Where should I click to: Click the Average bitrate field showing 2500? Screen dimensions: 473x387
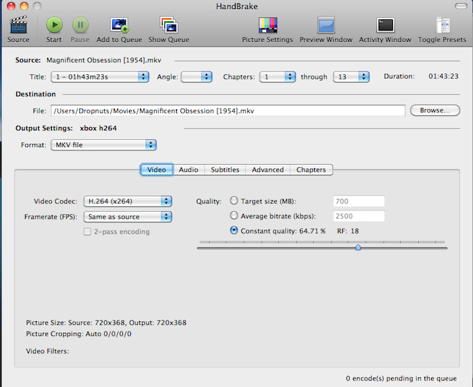tap(359, 216)
